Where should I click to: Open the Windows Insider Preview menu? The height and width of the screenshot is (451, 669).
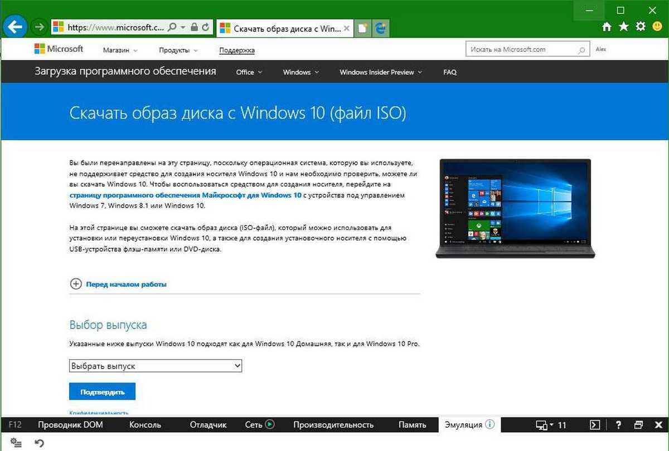(381, 72)
